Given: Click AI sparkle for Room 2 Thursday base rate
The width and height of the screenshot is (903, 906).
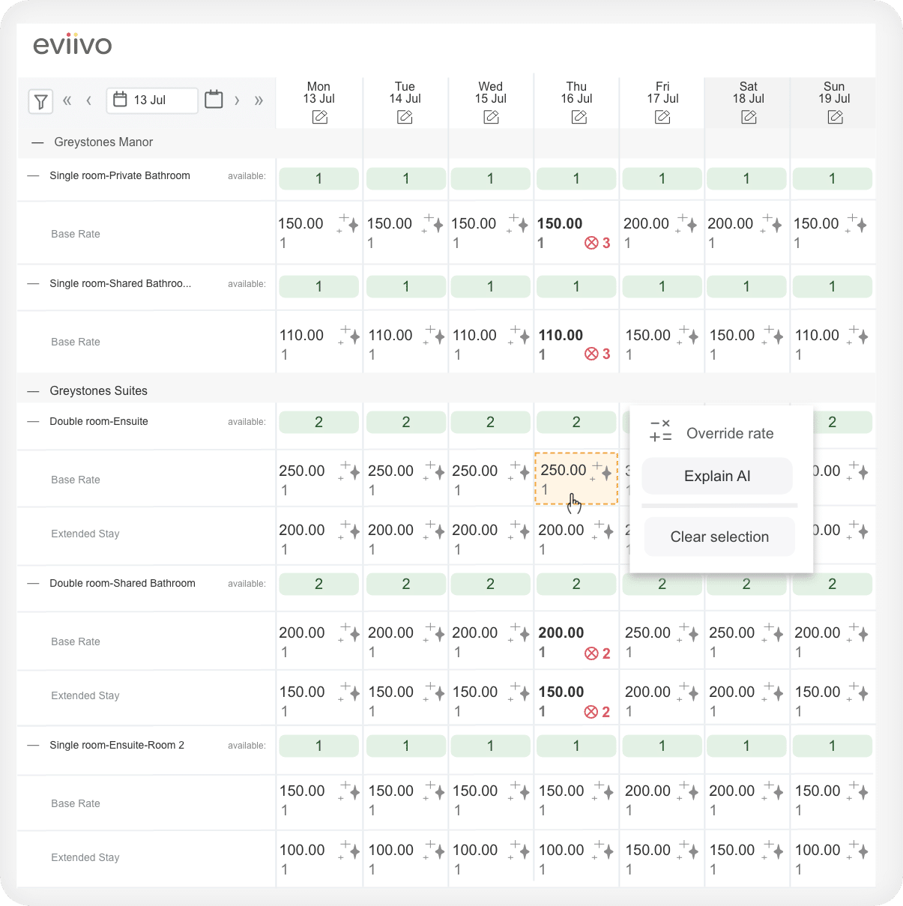Looking at the screenshot, I should point(603,791).
